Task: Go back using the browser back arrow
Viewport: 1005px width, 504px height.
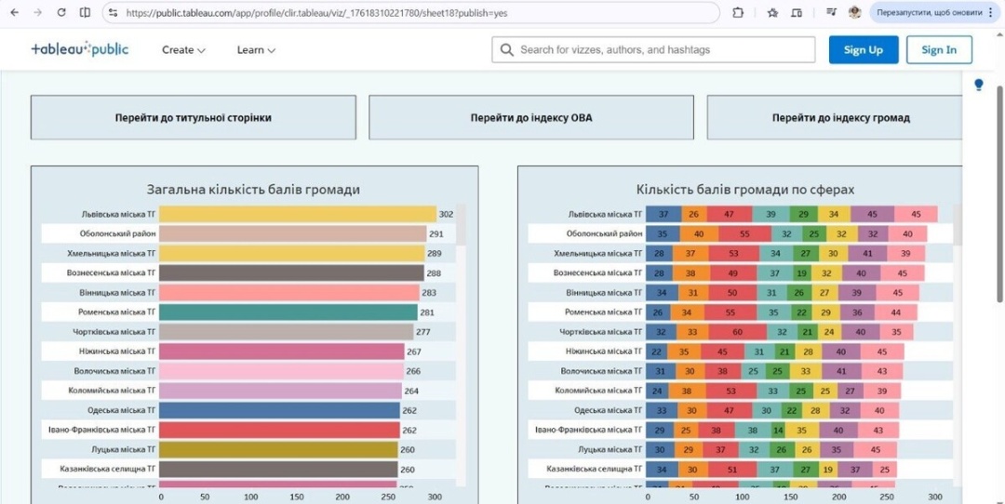Action: coord(14,12)
